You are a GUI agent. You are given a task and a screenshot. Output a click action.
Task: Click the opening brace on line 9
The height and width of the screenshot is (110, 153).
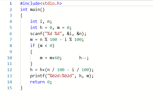point(31,52)
